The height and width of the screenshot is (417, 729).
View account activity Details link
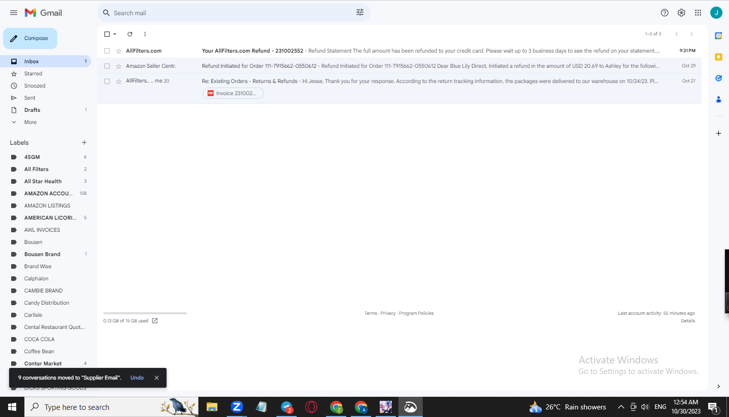688,321
